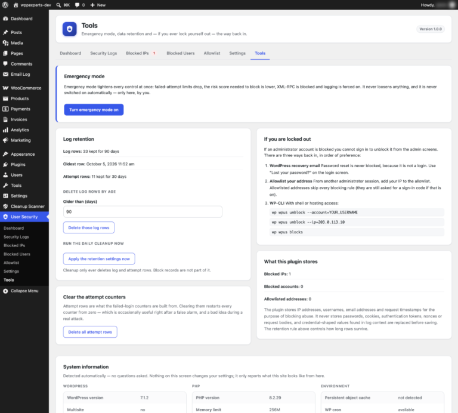The height and width of the screenshot is (413, 458).
Task: Open the Settings tab in plugin navigation
Action: [x=237, y=53]
